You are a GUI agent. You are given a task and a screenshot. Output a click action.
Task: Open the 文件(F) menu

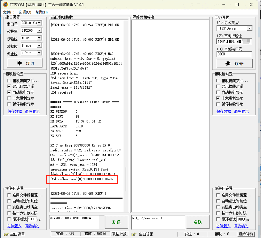8,12
